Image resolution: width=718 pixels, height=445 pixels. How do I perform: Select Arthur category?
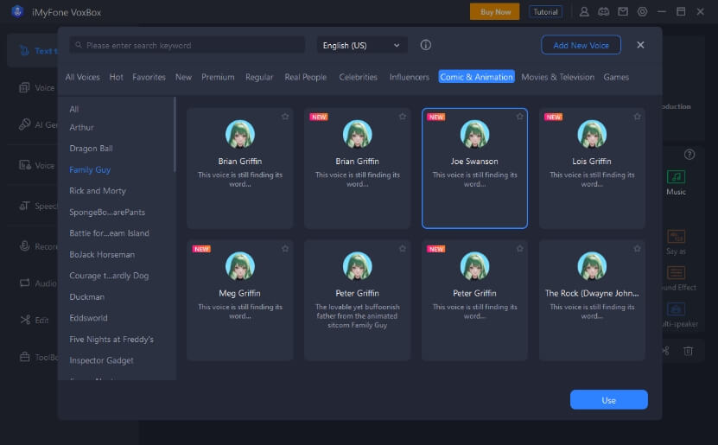[x=81, y=127]
